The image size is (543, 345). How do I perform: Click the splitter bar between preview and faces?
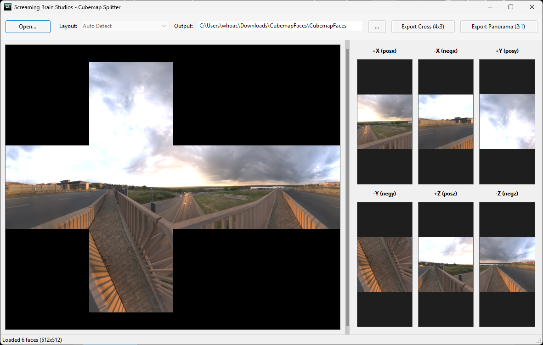347,187
